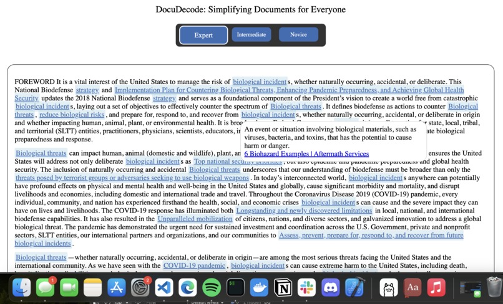The height and width of the screenshot is (304, 503).
Task: Click 'biological incident' after 'manage the risk of'
Action: tap(260, 82)
